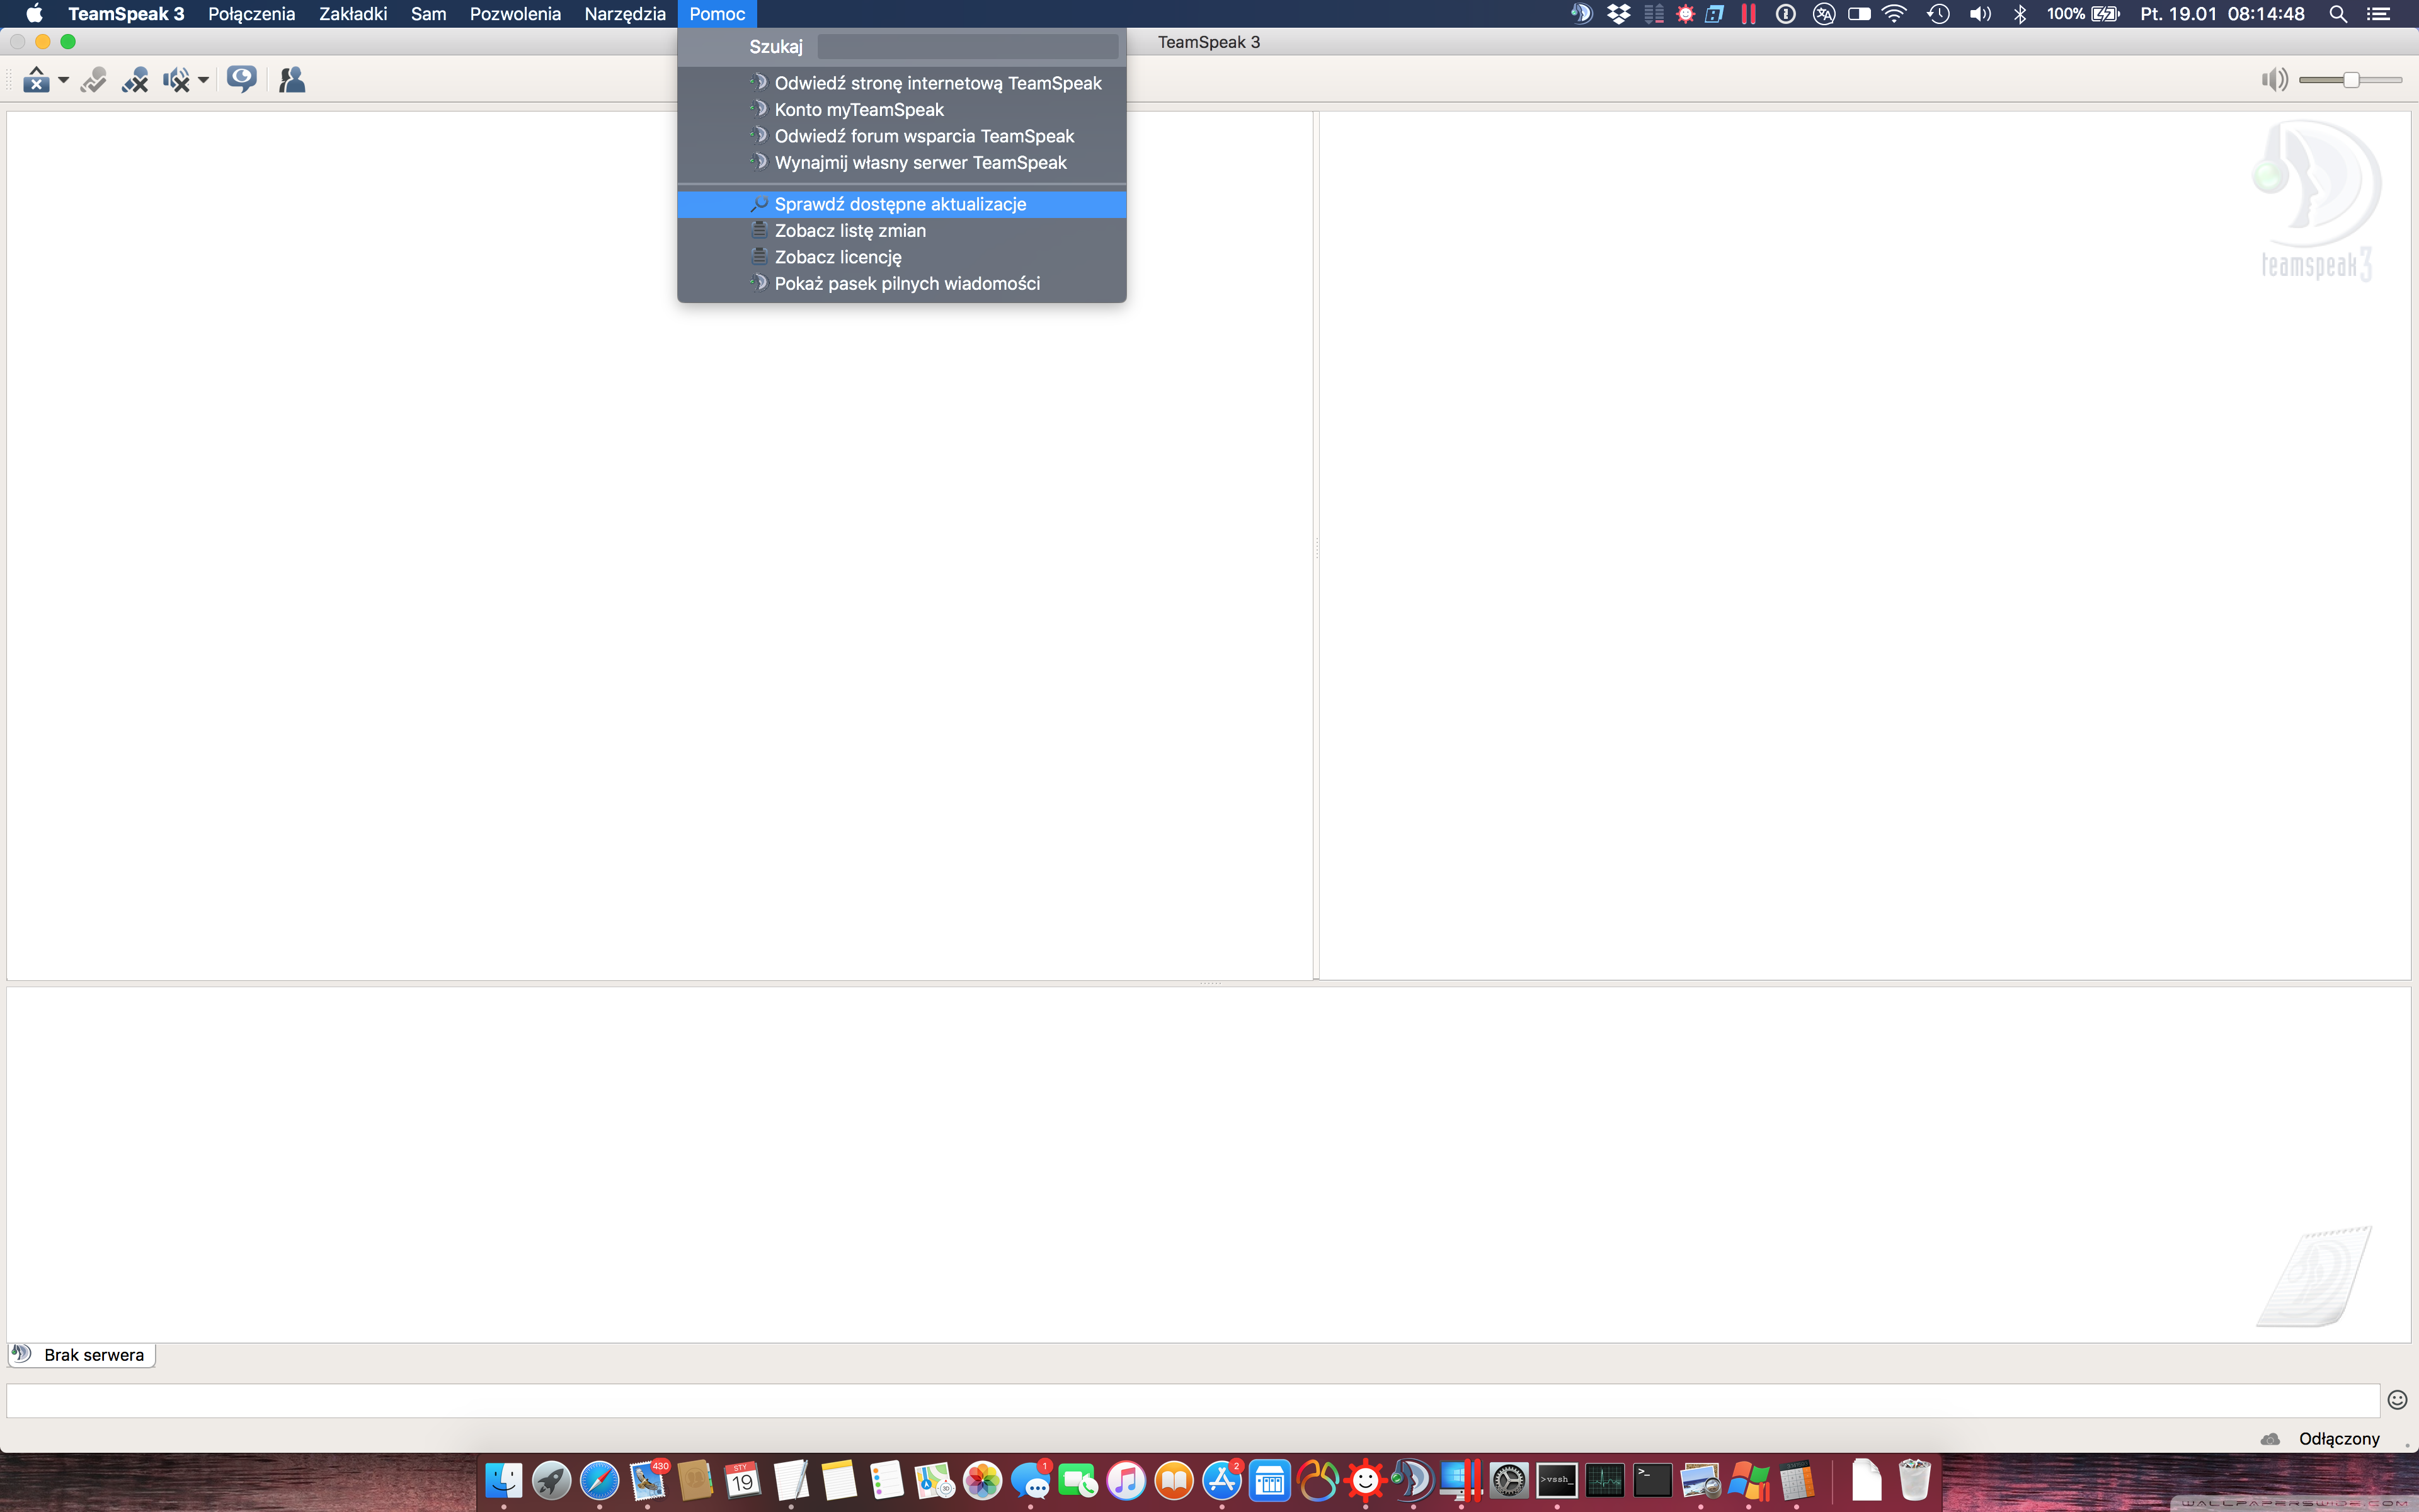The height and width of the screenshot is (1512, 2419).
Task: Click the menu bar translate icon
Action: coord(1824,14)
